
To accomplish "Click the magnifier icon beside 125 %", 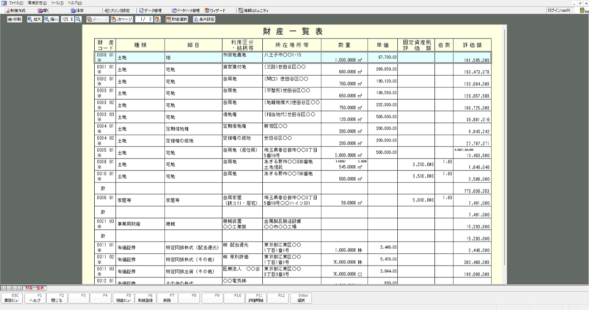I will pos(78,19).
